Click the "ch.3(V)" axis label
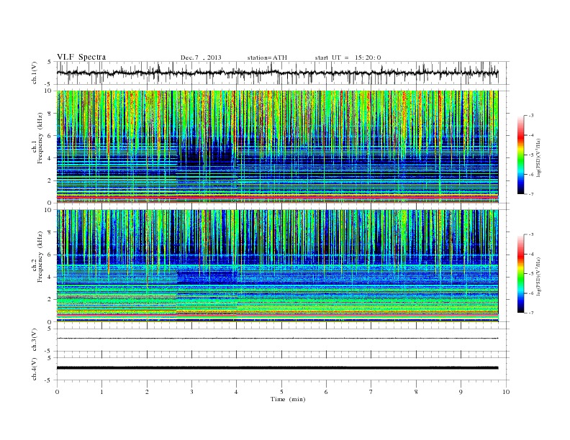Viewport: 570px width, 440px height. tap(35, 340)
